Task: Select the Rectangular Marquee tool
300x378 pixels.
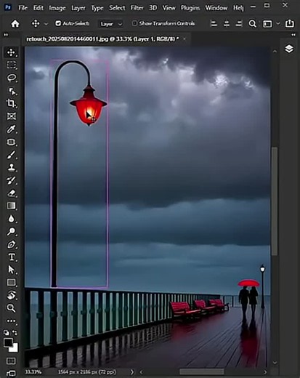Action: coord(11,65)
